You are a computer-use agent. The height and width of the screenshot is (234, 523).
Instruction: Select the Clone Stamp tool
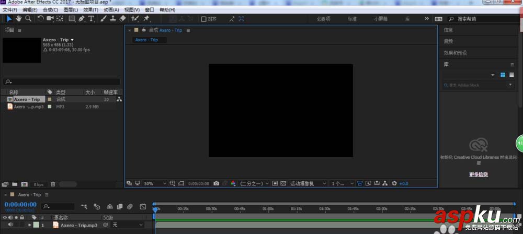click(113, 19)
